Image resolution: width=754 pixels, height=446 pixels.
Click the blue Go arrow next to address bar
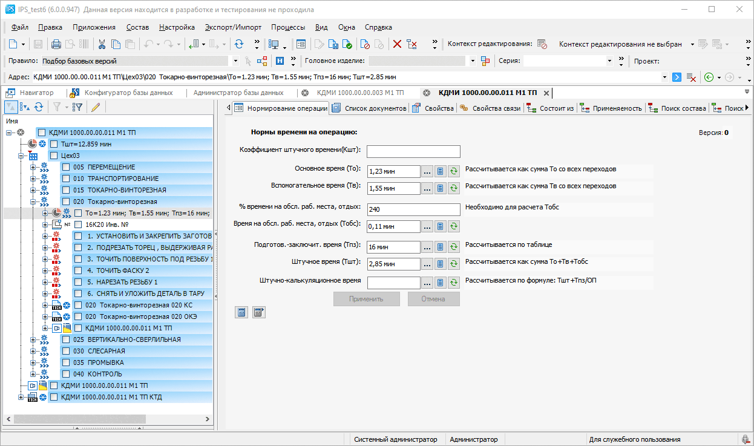(x=677, y=77)
